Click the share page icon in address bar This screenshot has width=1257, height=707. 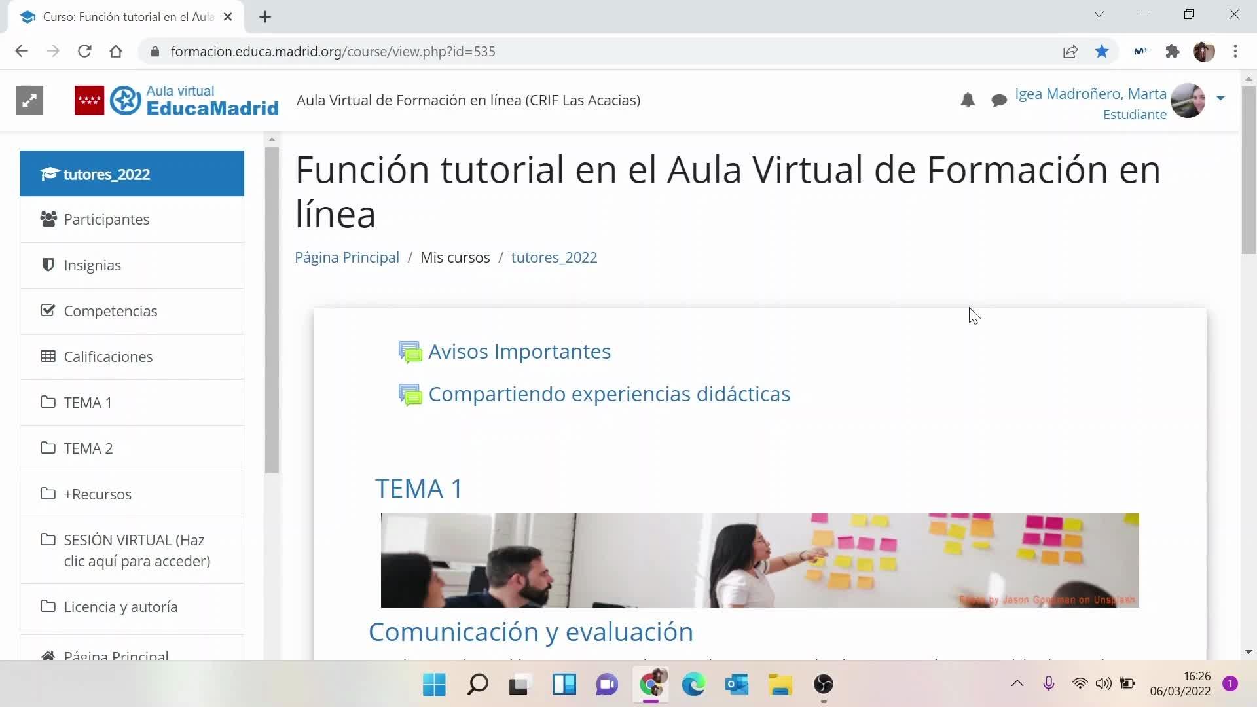point(1070,51)
